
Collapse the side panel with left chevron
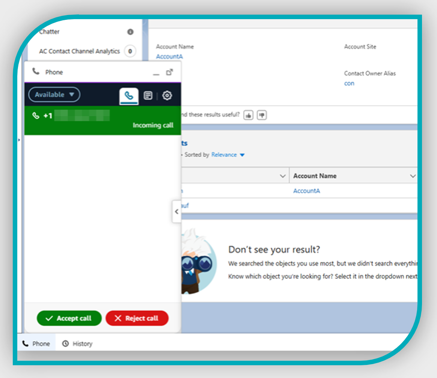(176, 212)
